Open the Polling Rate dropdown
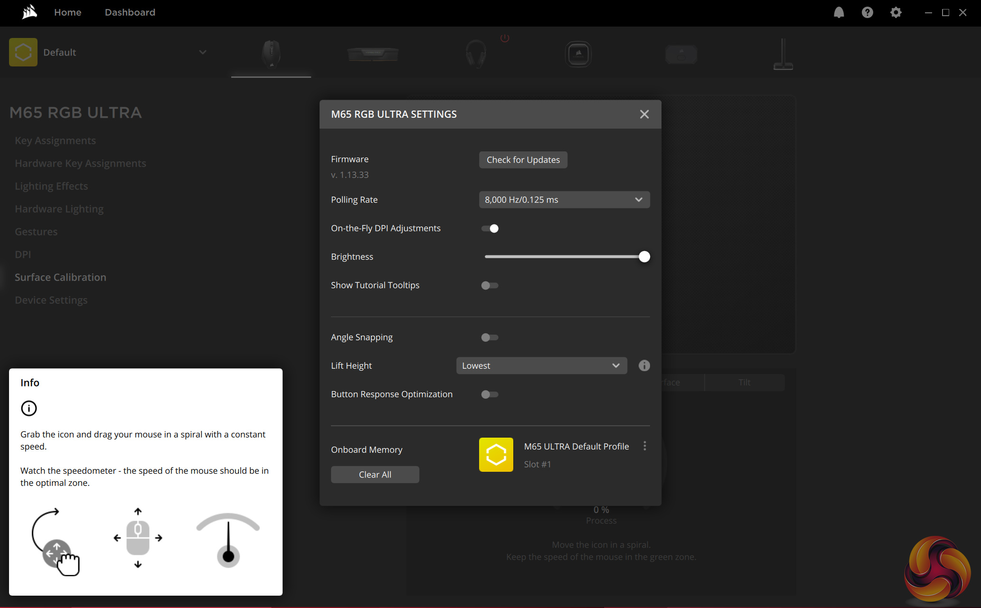Viewport: 981px width, 608px height. coord(564,200)
